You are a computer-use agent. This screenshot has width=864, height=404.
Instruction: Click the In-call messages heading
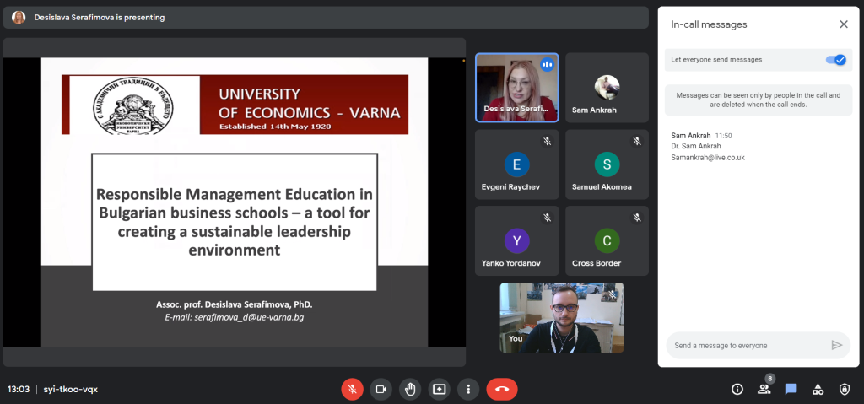point(709,24)
